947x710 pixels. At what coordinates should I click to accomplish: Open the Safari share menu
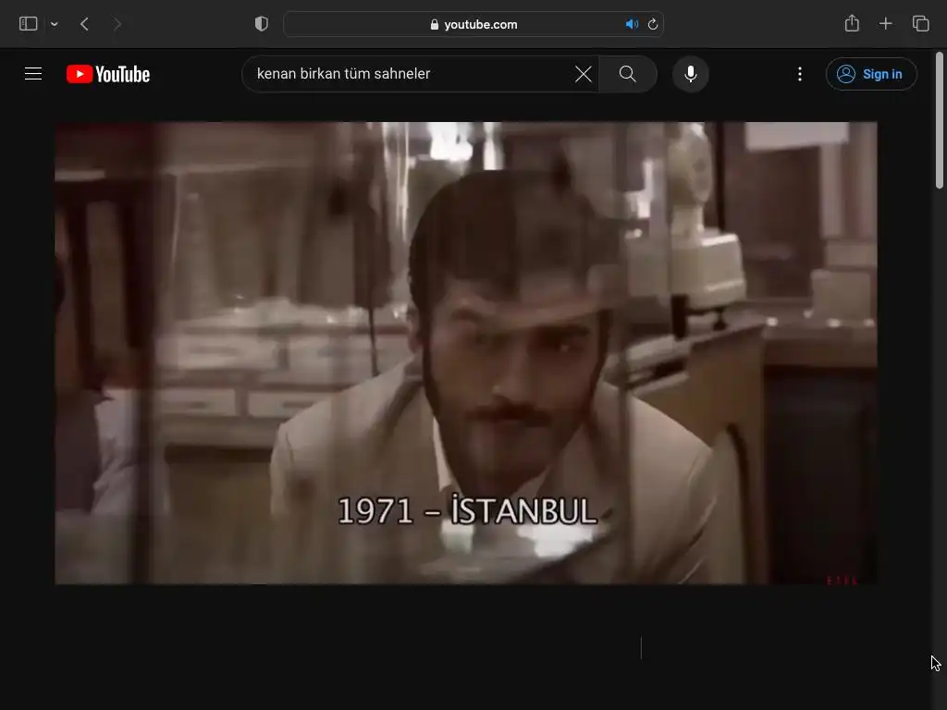(x=852, y=23)
